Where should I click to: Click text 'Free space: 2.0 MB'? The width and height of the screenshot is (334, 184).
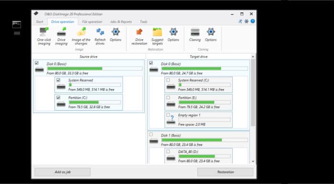click(x=192, y=124)
